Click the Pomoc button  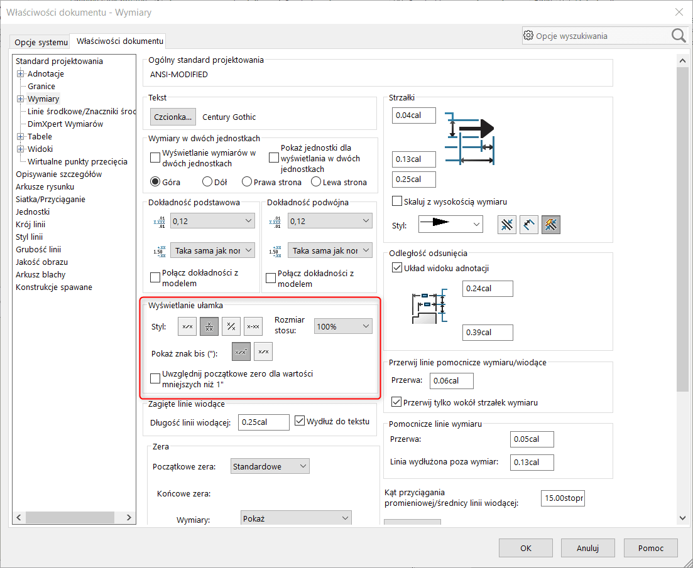point(650,547)
